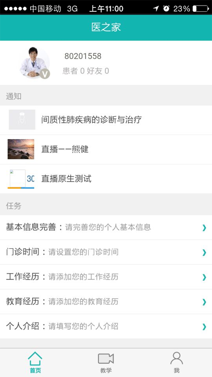Tap the 首页 home icon
Image resolution: width=212 pixels, height=377 pixels.
click(x=35, y=359)
